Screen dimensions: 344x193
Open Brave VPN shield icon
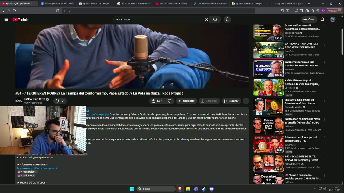pyautogui.click(x=318, y=11)
